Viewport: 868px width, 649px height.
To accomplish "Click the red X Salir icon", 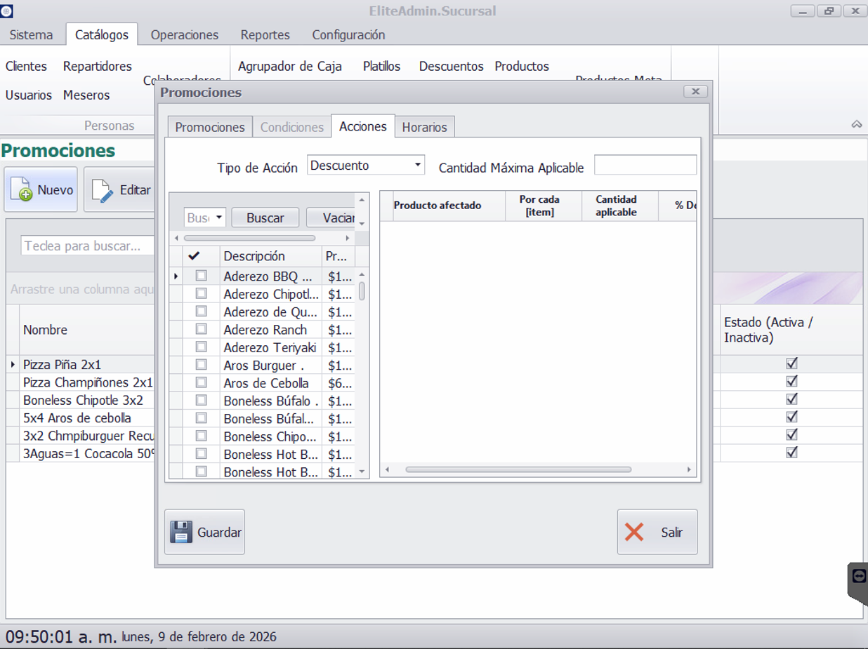I will tap(634, 532).
